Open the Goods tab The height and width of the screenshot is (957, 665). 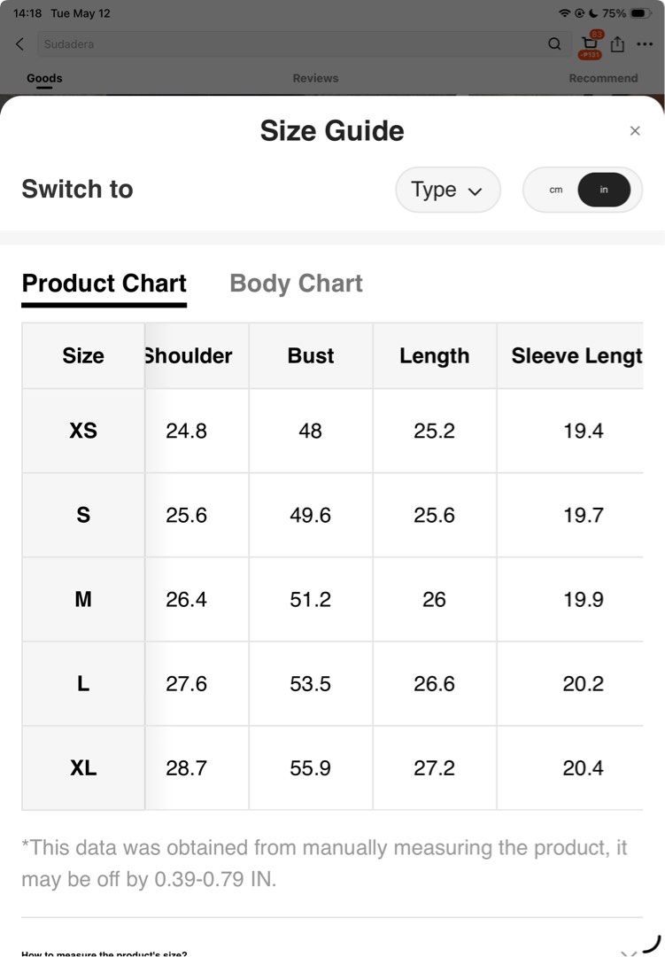44,78
